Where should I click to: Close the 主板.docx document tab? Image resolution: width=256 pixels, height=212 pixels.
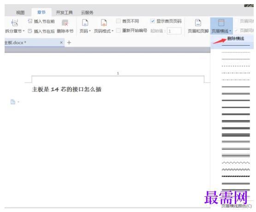click(61, 42)
